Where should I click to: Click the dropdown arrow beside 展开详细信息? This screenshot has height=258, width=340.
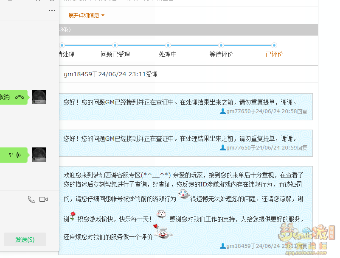click(x=103, y=15)
